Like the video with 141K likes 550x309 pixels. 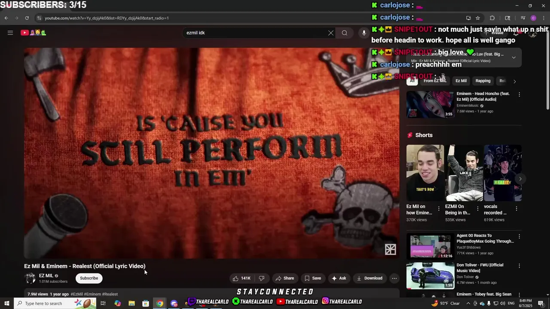click(241, 278)
